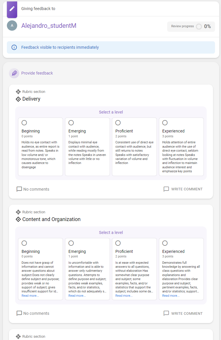The width and height of the screenshot is (221, 340).
Task: Select Beginning level for Delivery
Action: (x=24, y=123)
